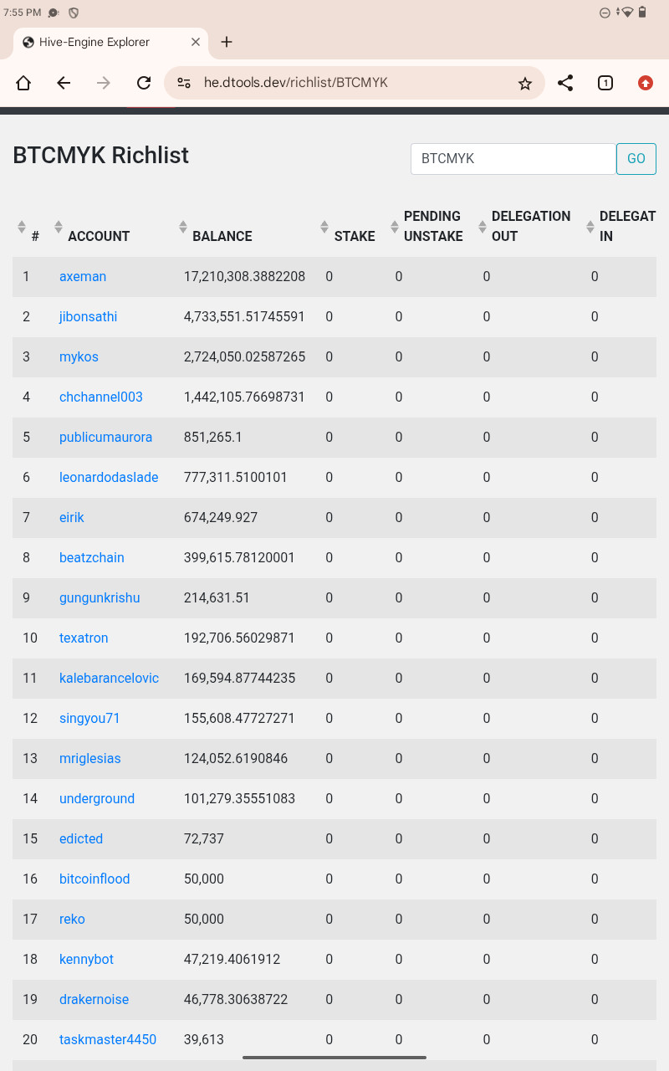This screenshot has height=1071, width=669.
Task: Sort by DELEGATION OUT column arrows
Action: [482, 227]
